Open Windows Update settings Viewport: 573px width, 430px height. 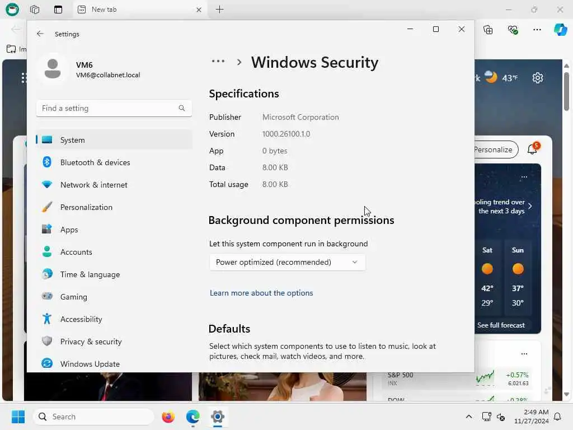[x=114, y=364]
